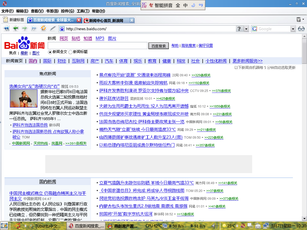The height and width of the screenshot is (230, 307).
Task: Click the SCIM input method icon
Action: coord(144,5)
